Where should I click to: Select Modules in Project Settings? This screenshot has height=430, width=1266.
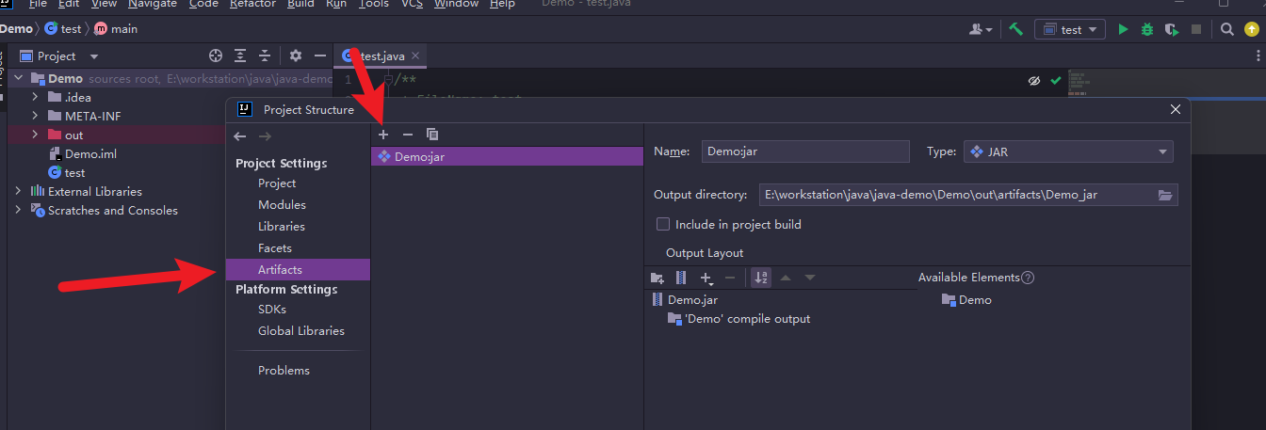[x=282, y=205]
